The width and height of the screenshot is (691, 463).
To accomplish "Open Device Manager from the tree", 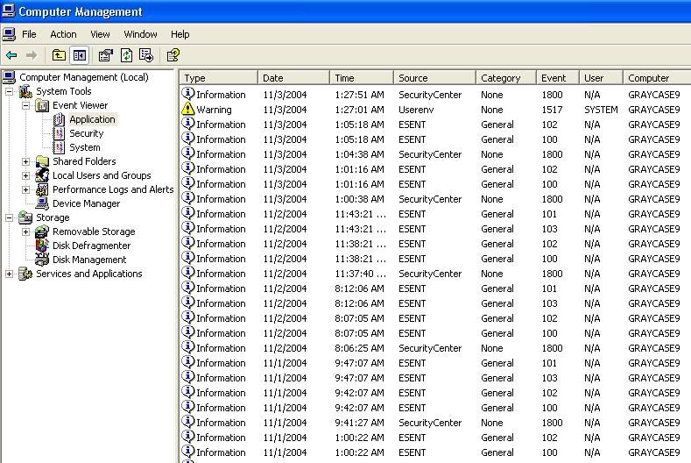I will (86, 203).
